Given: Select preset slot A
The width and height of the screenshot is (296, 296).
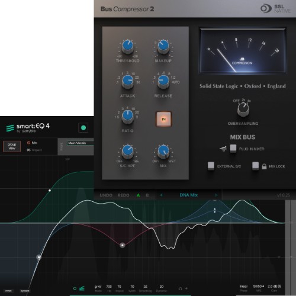Looking at the screenshot, I should point(139,195).
